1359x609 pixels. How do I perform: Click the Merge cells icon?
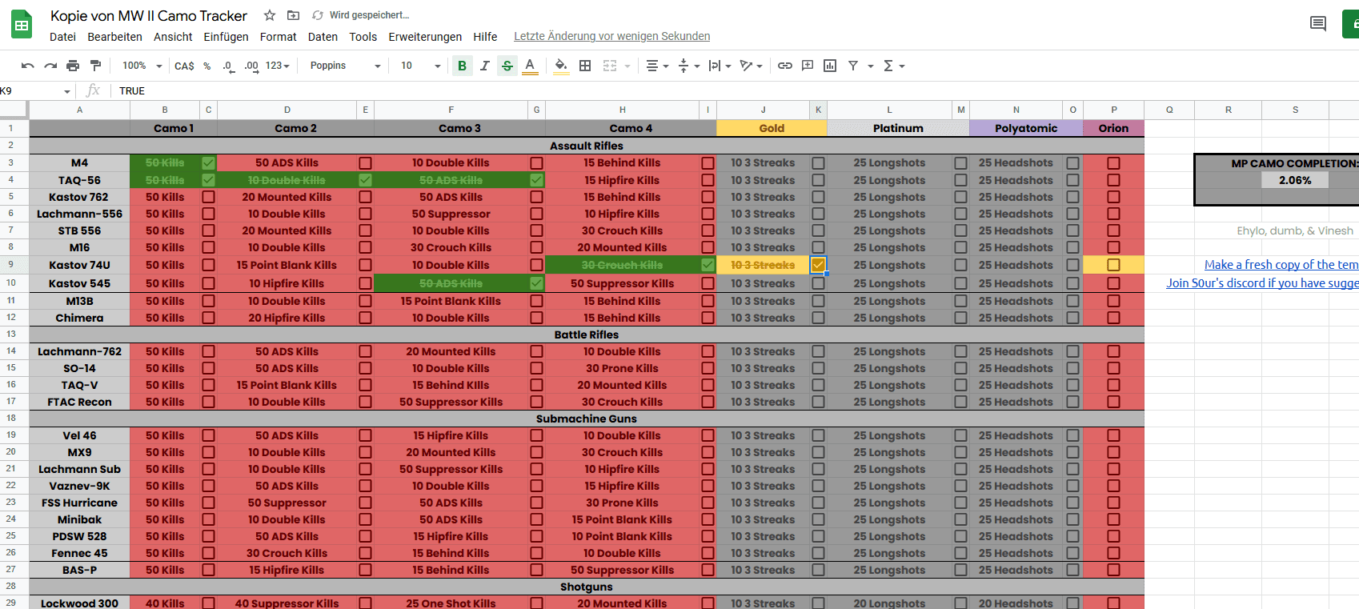click(610, 66)
